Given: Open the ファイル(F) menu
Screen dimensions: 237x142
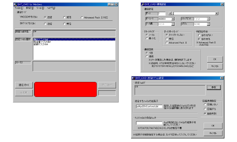Looking at the screenshot, I should pyautogui.click(x=19, y=8).
